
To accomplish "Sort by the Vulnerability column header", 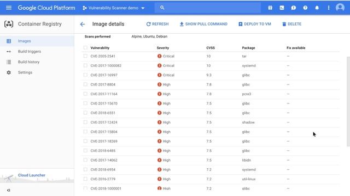I will 100,48.
